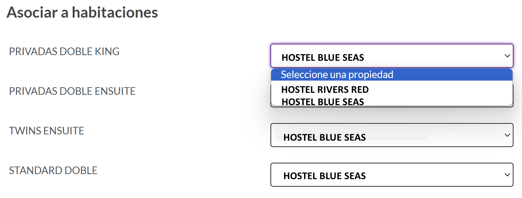Select HOSTEL RIVERS RED from the open list
The width and height of the screenshot is (522, 198).
coord(325,90)
